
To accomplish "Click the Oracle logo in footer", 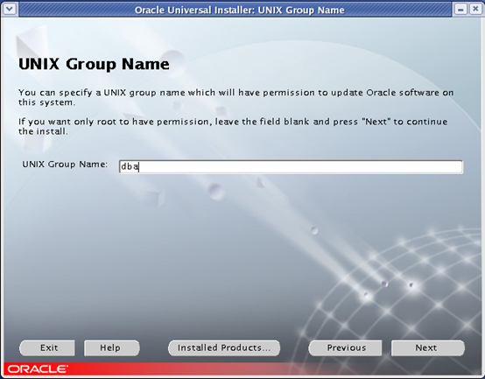I will (37, 369).
